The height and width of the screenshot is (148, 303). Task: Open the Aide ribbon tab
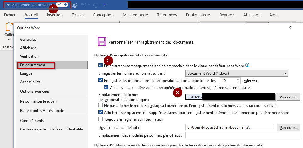[x=273, y=15]
